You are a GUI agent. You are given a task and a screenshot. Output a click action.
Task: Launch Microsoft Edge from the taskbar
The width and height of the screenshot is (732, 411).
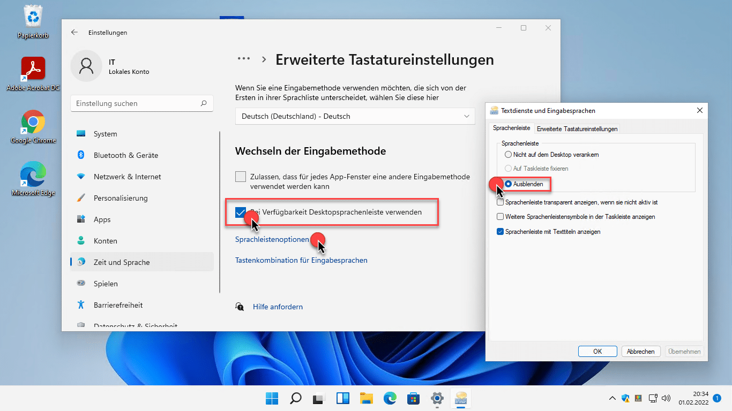(x=390, y=398)
